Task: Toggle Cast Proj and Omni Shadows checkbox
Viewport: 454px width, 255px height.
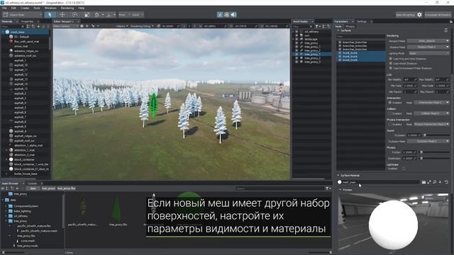Action: 391,59
